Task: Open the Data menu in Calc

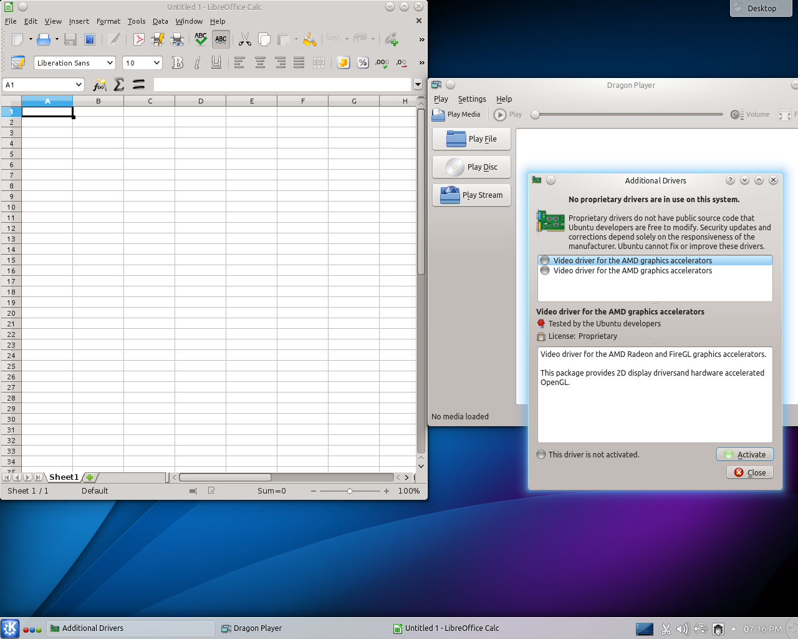Action: (160, 21)
